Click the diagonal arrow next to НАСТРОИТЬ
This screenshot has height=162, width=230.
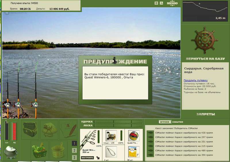point(98,158)
